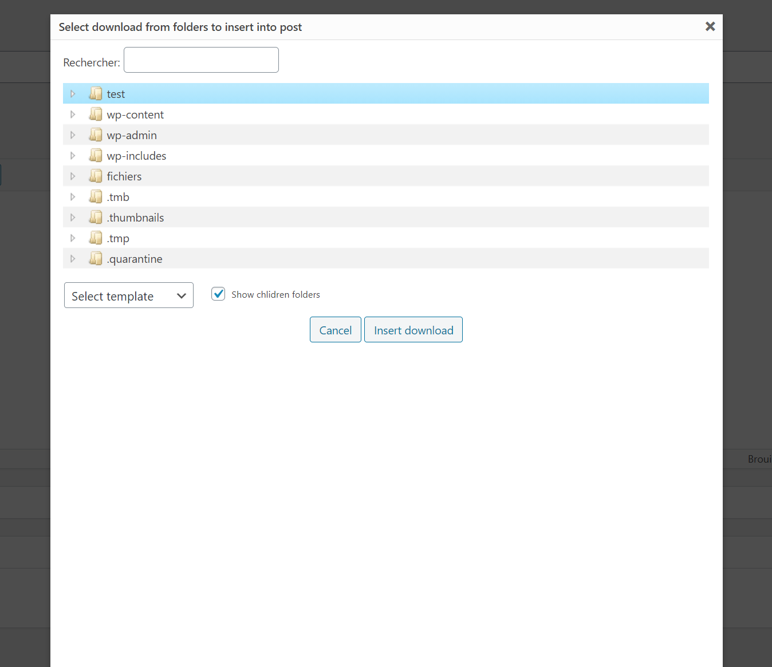The image size is (772, 667).
Task: Expand the .quarantine folder arrow
Action: (73, 258)
